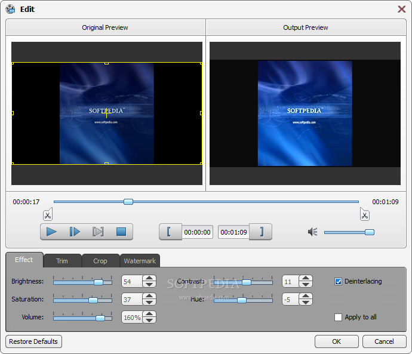This screenshot has height=354, width=412.
Task: Click the end time field 00:01:09
Action: coord(233,232)
